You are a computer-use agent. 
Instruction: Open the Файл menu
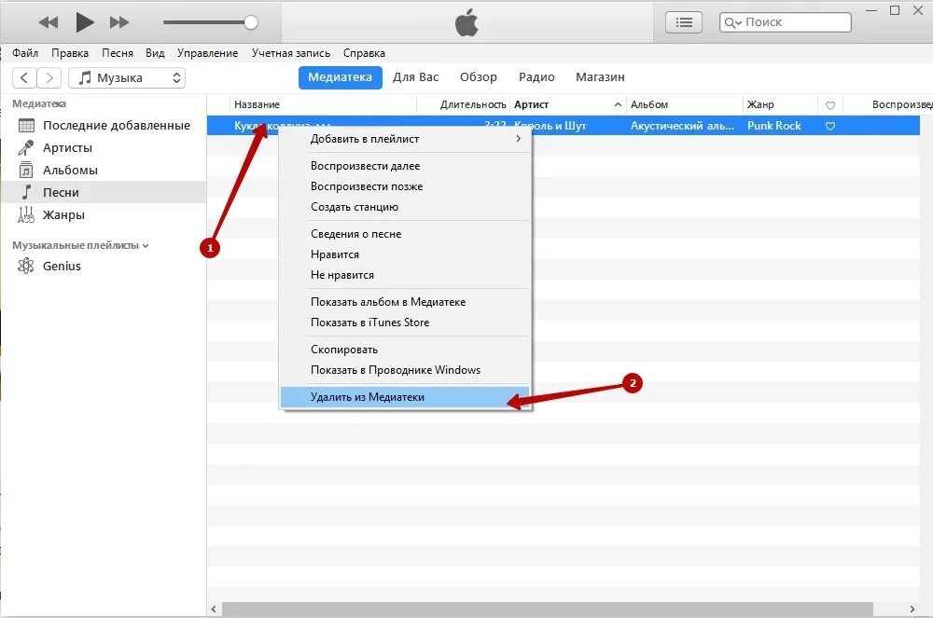pyautogui.click(x=25, y=53)
